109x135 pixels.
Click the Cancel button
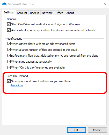coord(97,130)
